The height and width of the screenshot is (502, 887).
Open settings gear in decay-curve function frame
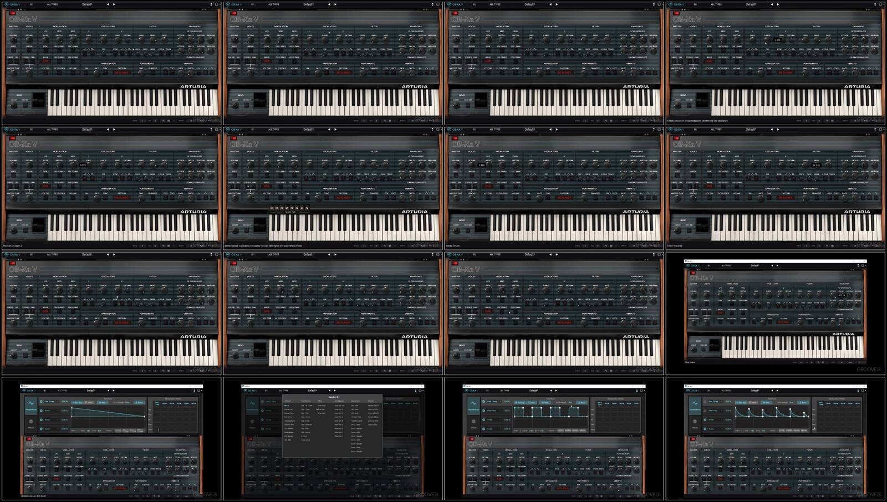click(863, 391)
